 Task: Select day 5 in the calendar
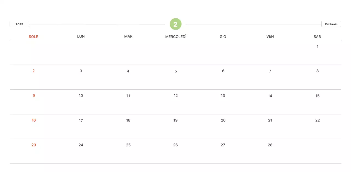tap(176, 71)
